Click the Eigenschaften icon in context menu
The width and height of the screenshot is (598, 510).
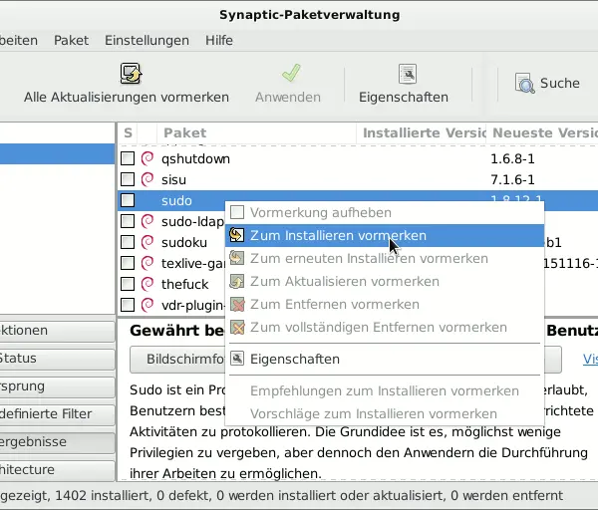tap(237, 359)
